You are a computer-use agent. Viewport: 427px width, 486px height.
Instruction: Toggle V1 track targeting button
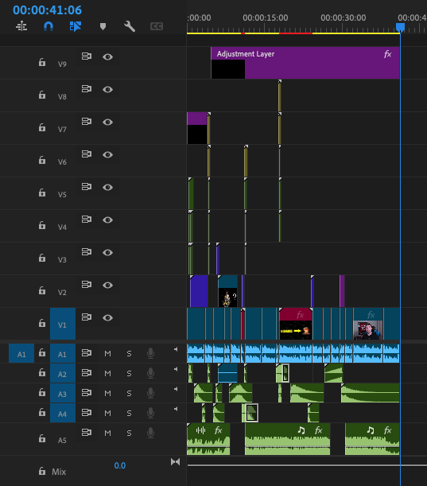63,324
